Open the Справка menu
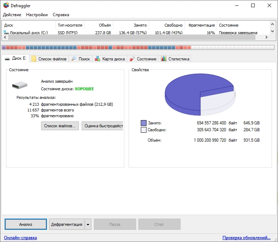This screenshot has height=242, width=278. click(x=61, y=15)
